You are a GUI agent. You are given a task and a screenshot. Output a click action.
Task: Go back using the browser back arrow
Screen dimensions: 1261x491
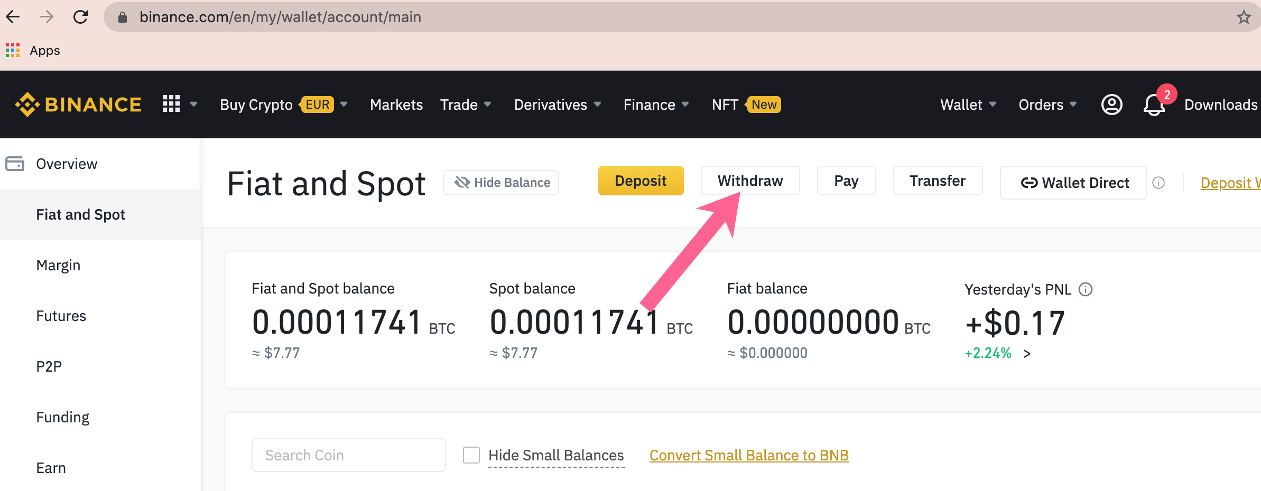point(13,17)
